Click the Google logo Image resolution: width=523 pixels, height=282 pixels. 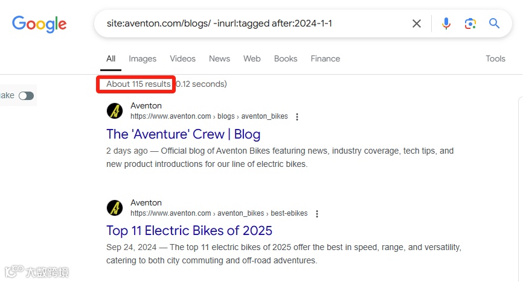point(39,24)
